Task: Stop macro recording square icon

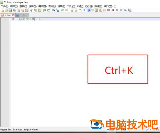Action: [x=118, y=10]
